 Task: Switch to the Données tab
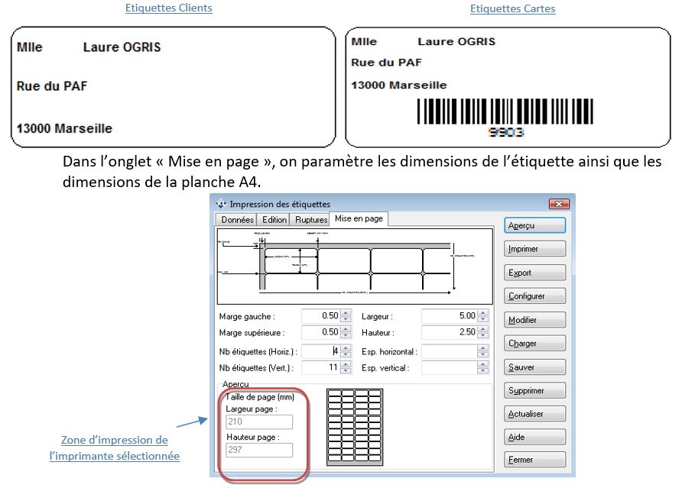(x=236, y=219)
